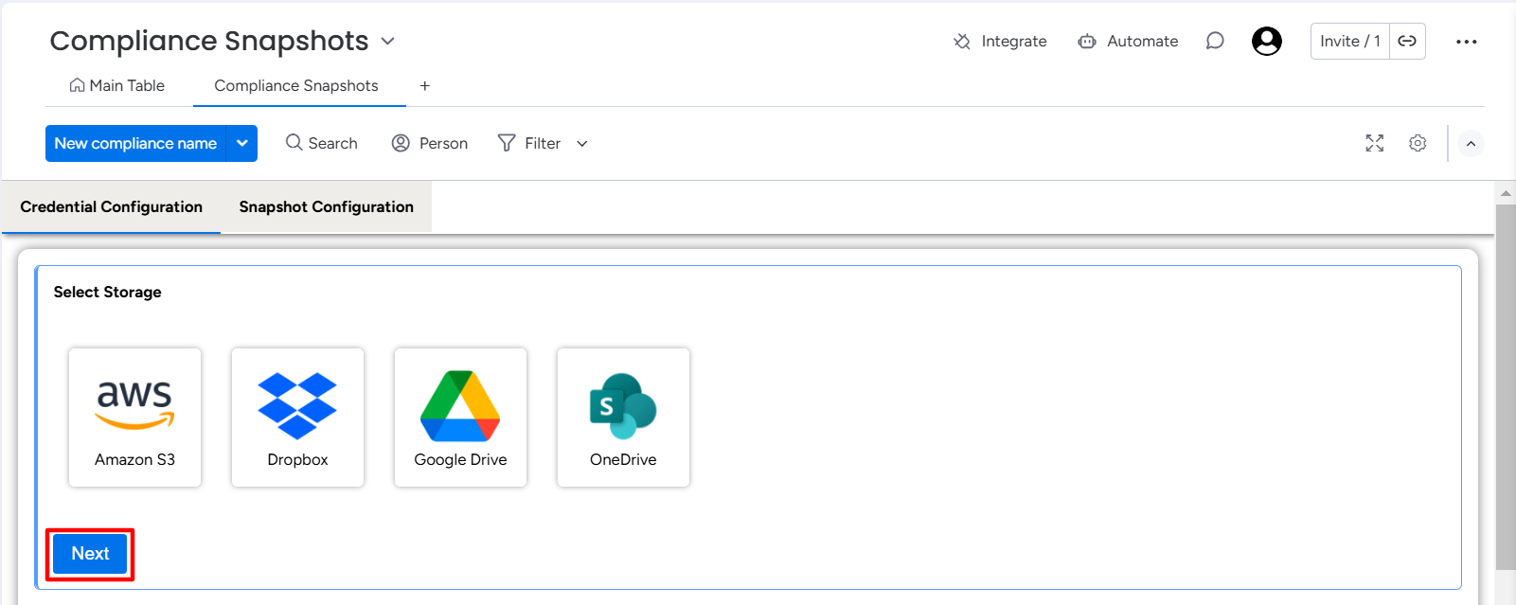Open the Snapshot Configuration tab

click(327, 206)
